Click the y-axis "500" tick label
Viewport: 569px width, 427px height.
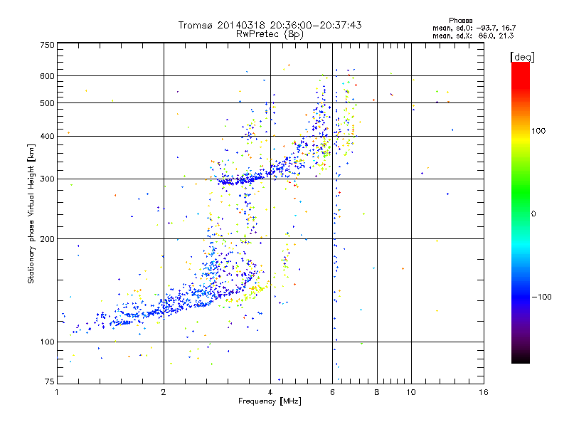click(47, 103)
